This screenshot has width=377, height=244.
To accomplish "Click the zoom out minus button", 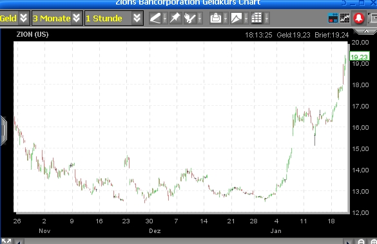I will pos(361,241).
